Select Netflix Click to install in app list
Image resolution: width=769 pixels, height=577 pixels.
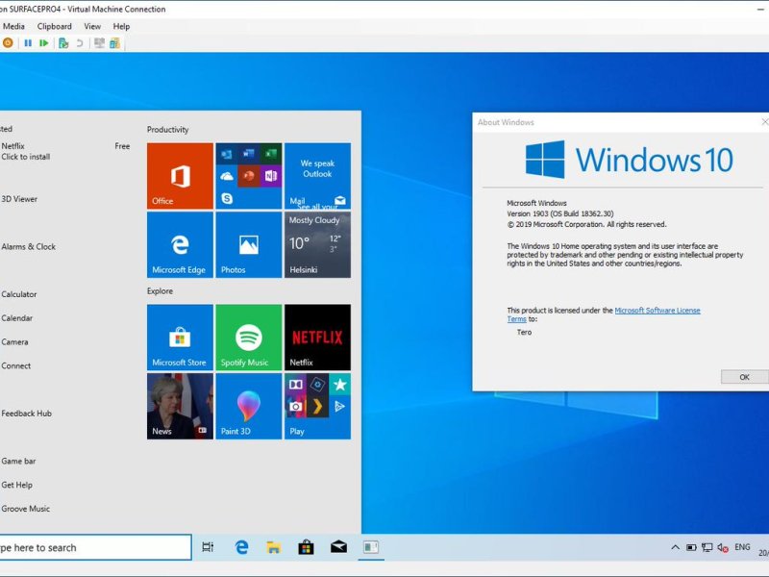tap(66, 151)
